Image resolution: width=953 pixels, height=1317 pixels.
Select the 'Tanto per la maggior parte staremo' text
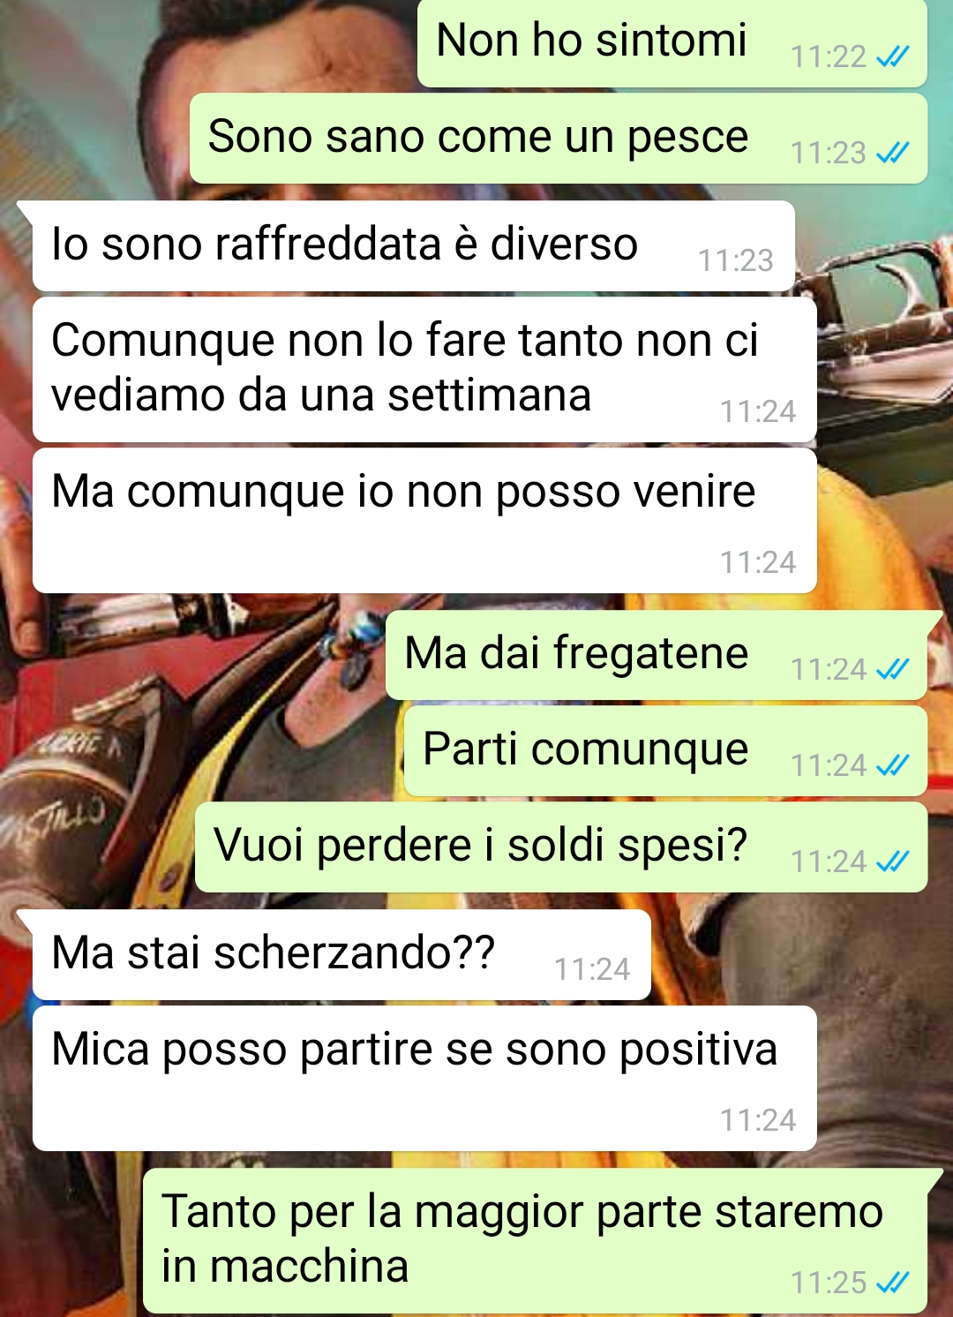pos(522,1211)
